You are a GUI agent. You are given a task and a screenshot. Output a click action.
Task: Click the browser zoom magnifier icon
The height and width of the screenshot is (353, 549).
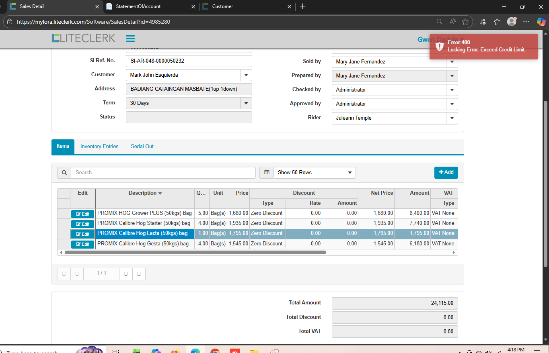point(439,22)
